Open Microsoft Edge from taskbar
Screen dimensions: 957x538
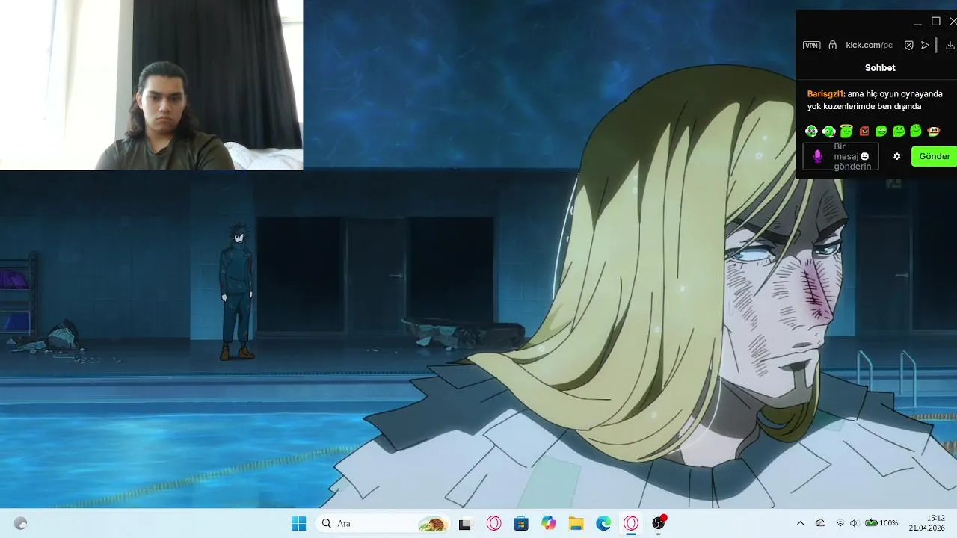click(603, 523)
